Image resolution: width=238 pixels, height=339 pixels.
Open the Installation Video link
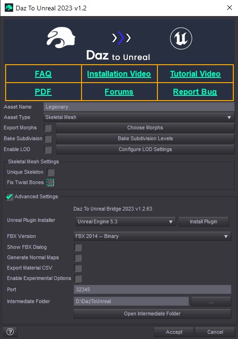pyautogui.click(x=119, y=74)
